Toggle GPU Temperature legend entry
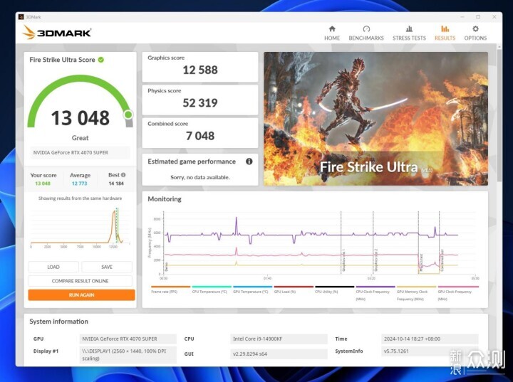Image resolution: width=513 pixels, height=382 pixels. 252,290
